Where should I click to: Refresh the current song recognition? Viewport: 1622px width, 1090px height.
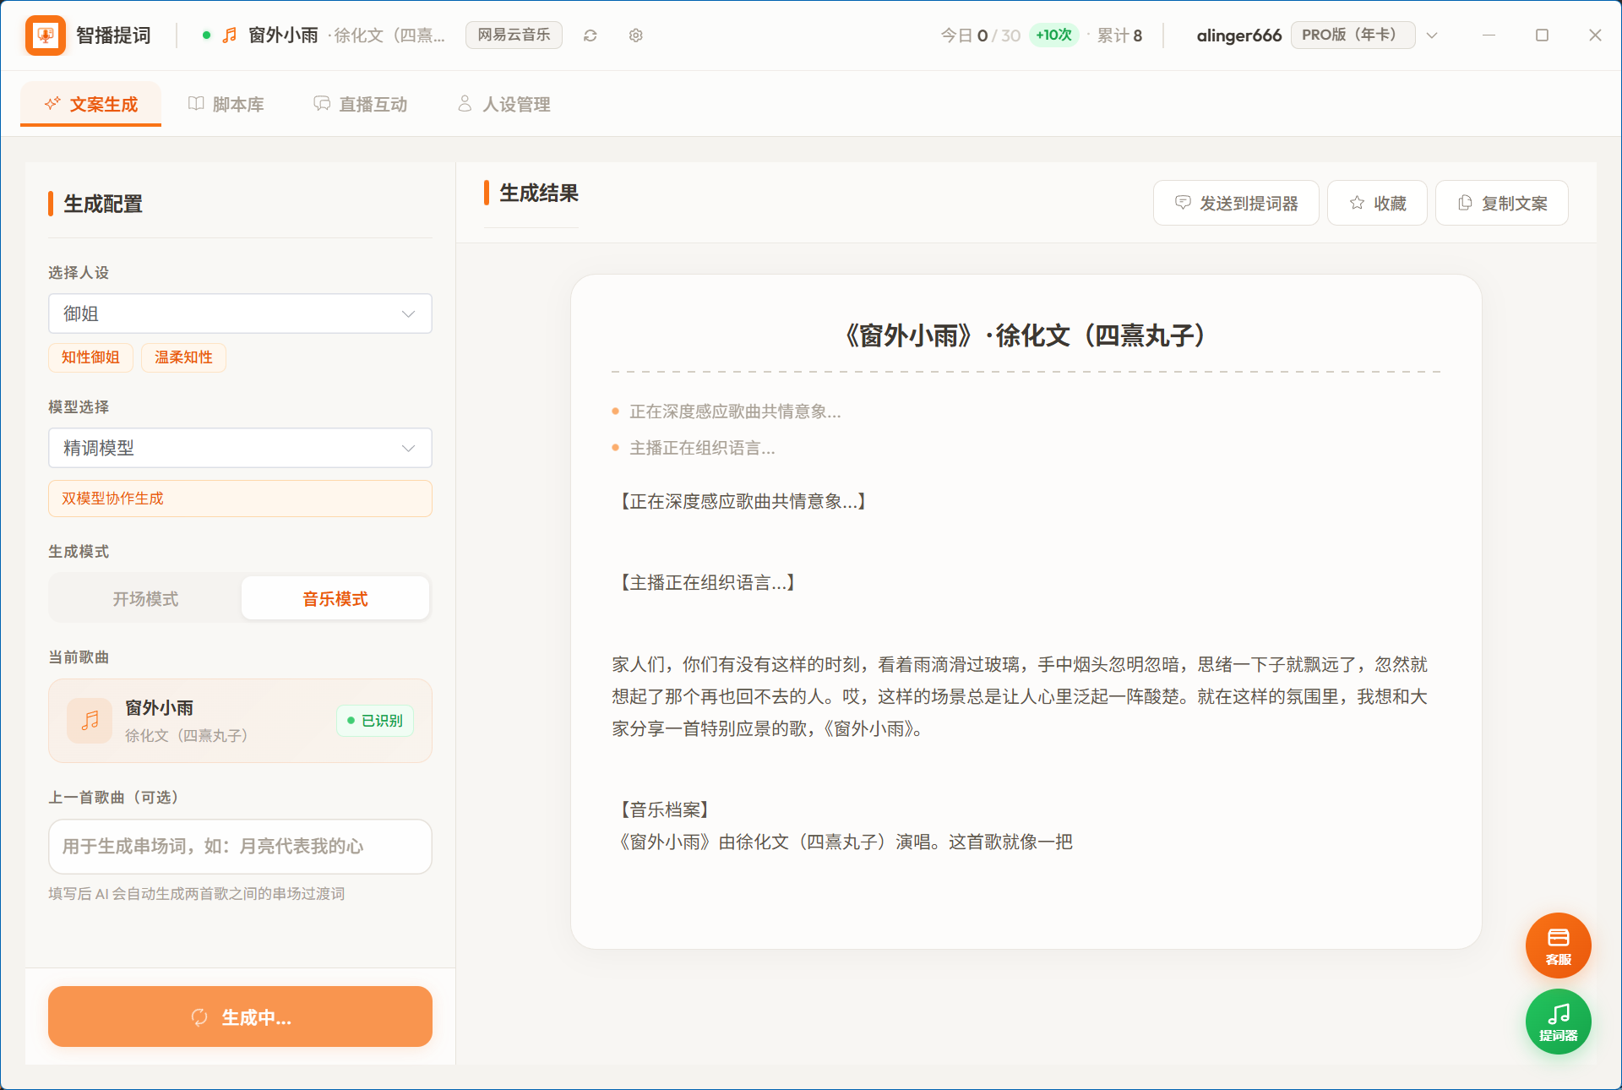tap(591, 35)
